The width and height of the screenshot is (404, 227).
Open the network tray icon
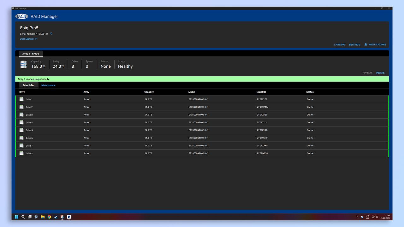point(373,217)
